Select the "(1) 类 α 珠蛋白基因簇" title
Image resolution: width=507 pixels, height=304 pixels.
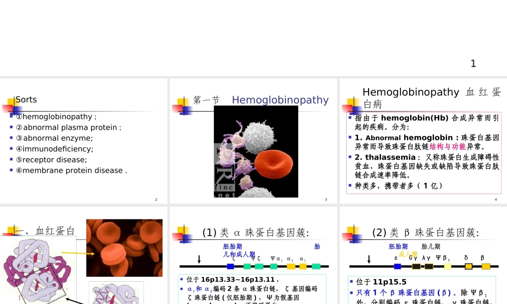pos(257,233)
